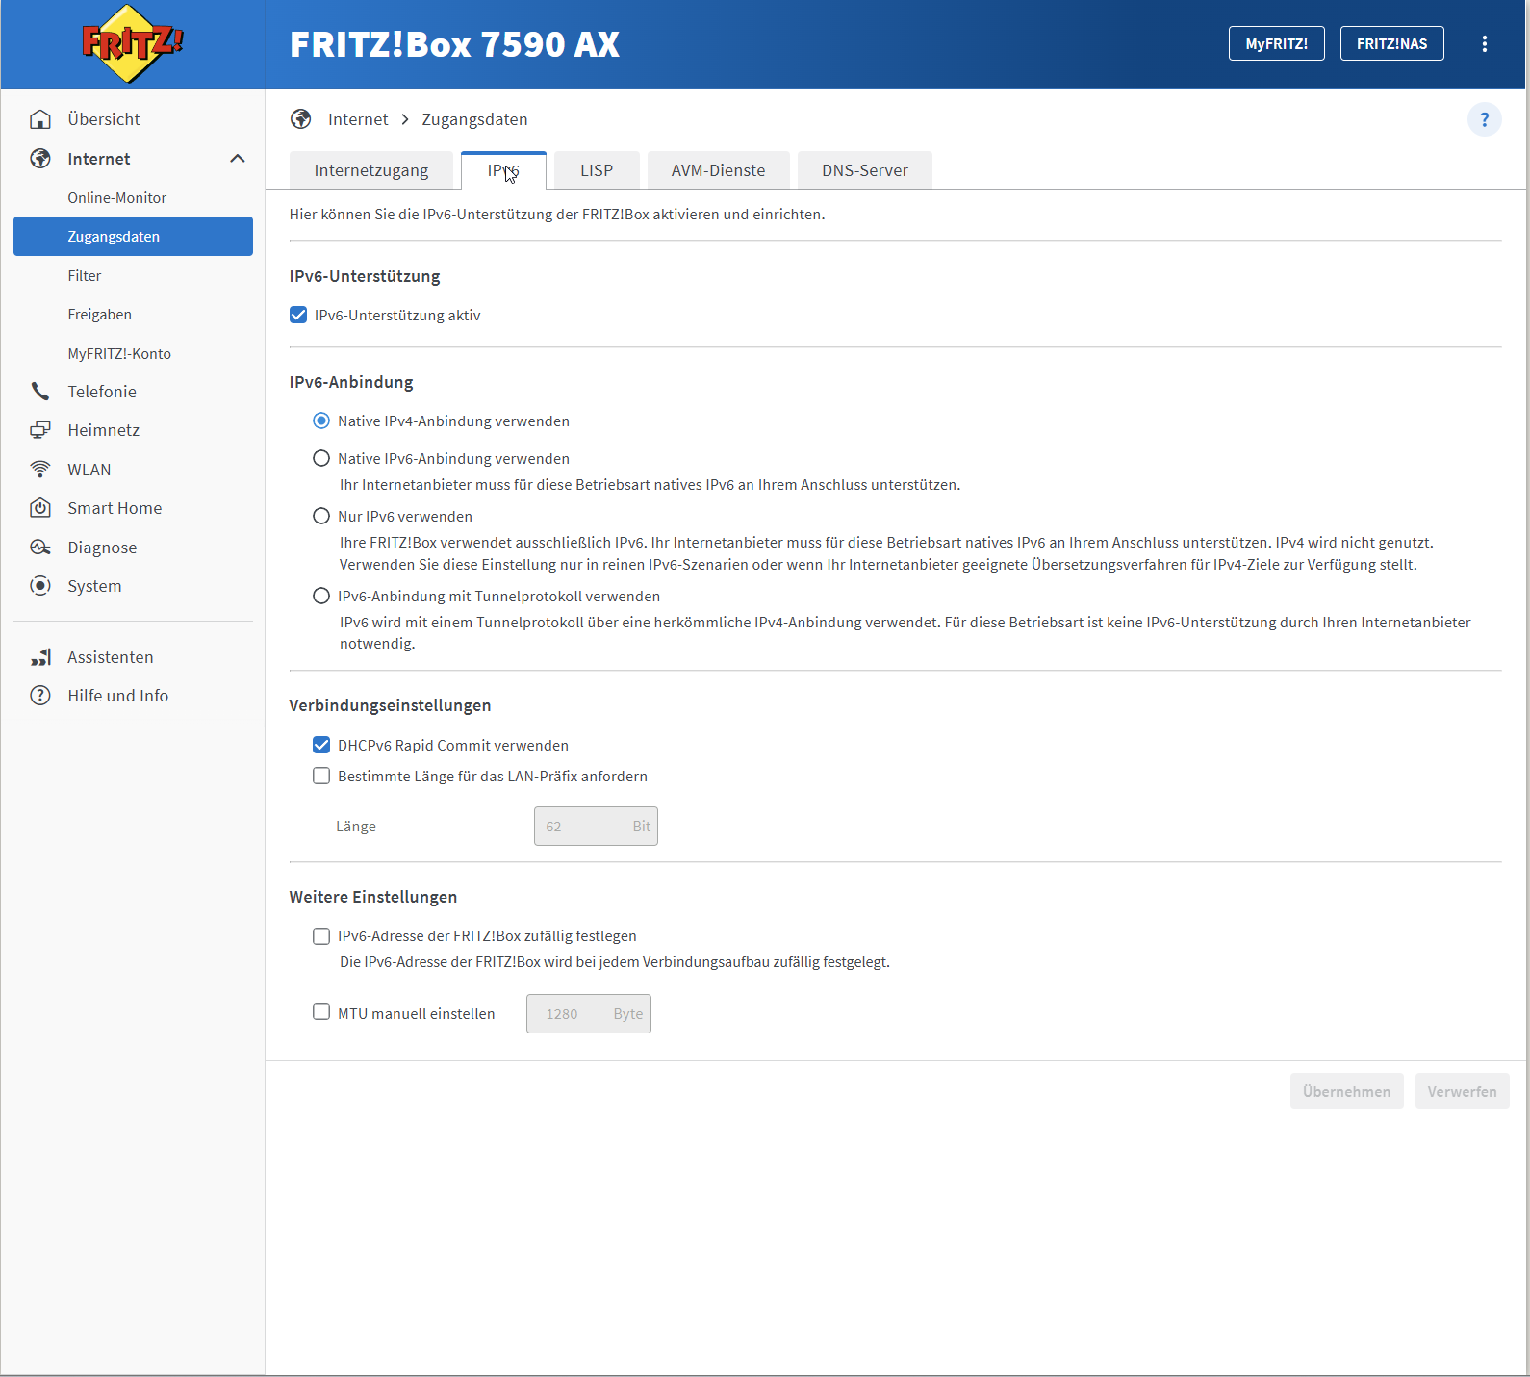Click the Heimnetz network icon
Screen dimensions: 1530x1377
[x=40, y=430]
